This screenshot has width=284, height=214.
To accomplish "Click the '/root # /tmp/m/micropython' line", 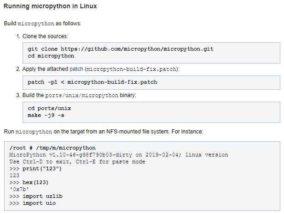I will tap(52, 148).
